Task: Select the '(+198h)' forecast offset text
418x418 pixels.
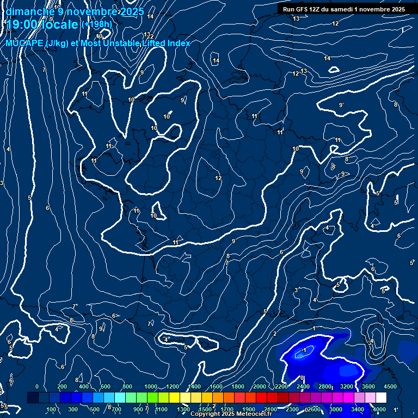Action: 96,24
